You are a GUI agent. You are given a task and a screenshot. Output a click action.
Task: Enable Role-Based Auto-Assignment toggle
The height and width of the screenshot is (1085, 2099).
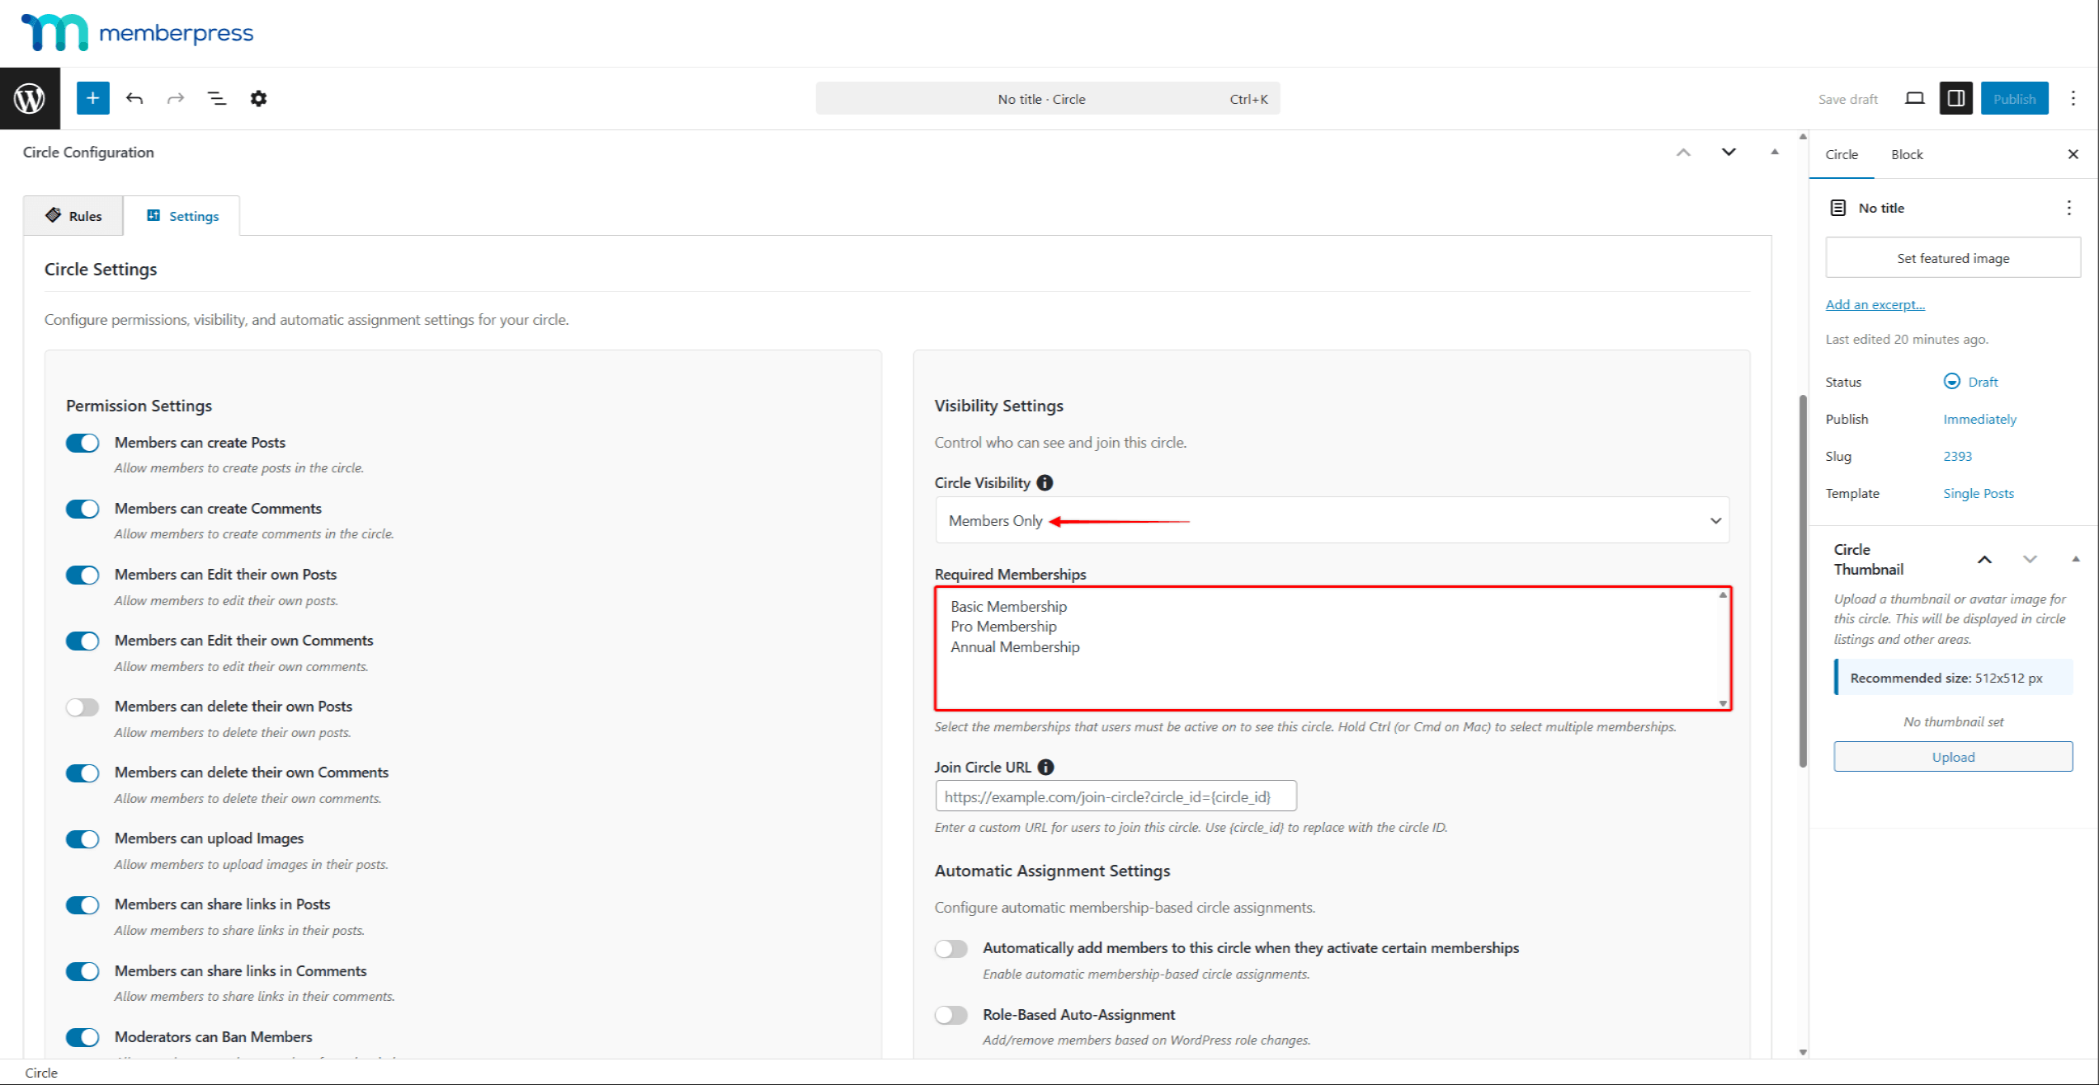[x=950, y=1015]
